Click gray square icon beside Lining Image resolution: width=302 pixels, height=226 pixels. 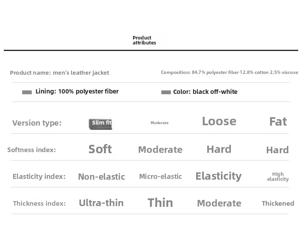click(27, 92)
